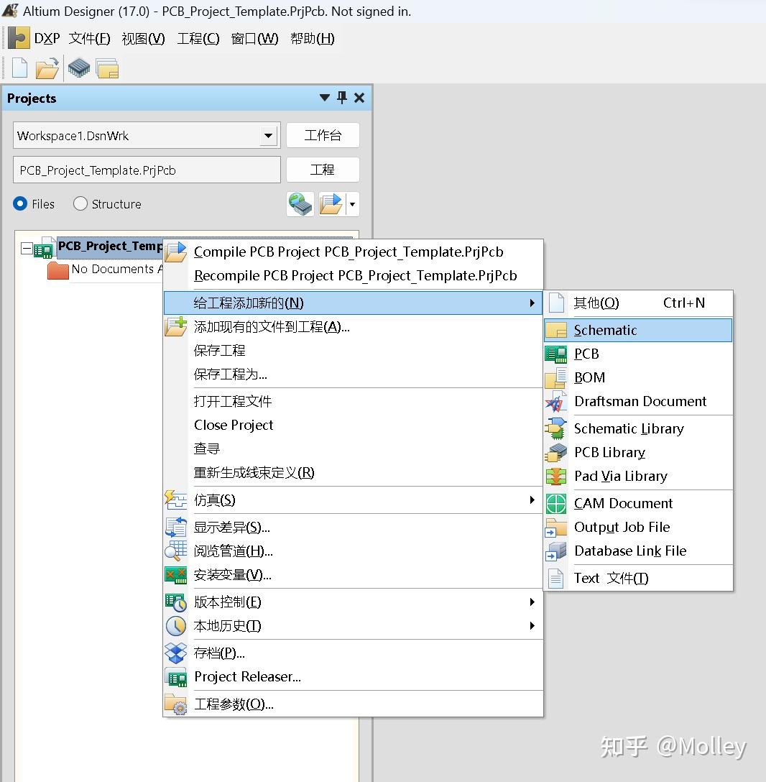This screenshot has width=766, height=782.
Task: Open the 文件(F) menu
Action: coord(89,39)
